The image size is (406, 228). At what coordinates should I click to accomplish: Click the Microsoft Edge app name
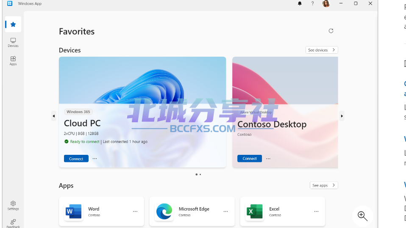point(194,209)
